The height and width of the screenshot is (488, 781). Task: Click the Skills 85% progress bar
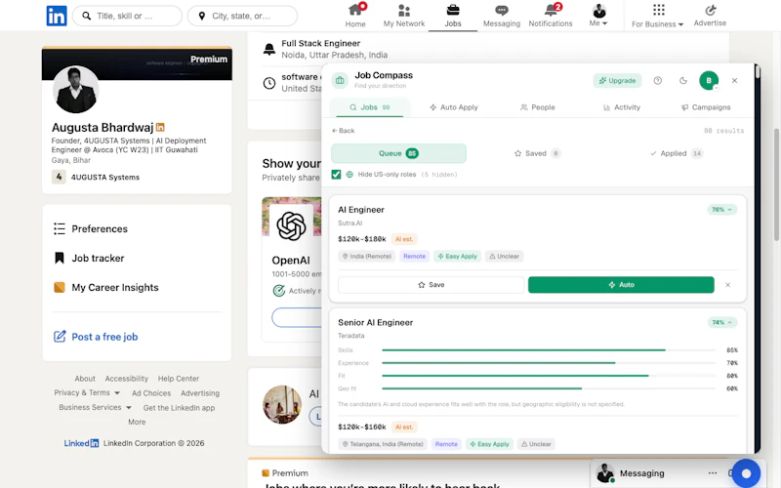pyautogui.click(x=549, y=350)
